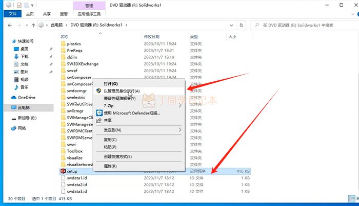Sort by 大小 column header
Image resolution: width=359 pixels, height=206 pixels.
(x=232, y=36)
